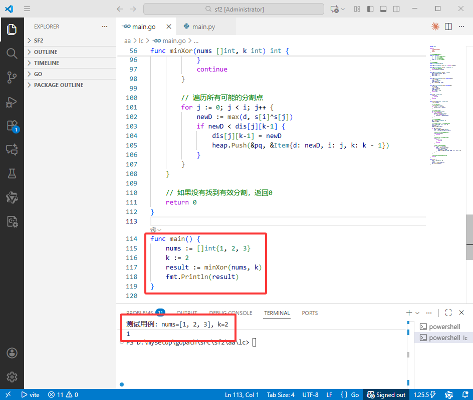473x400 pixels.
Task: Toggle the secondary side bar visibility
Action: (x=396, y=9)
